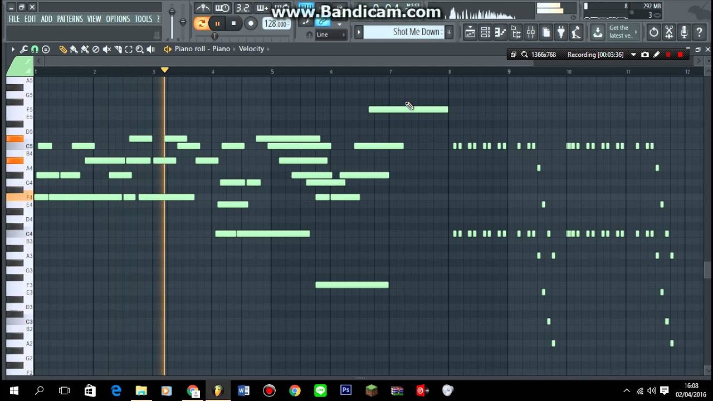Toggle the metronome button

point(203,8)
